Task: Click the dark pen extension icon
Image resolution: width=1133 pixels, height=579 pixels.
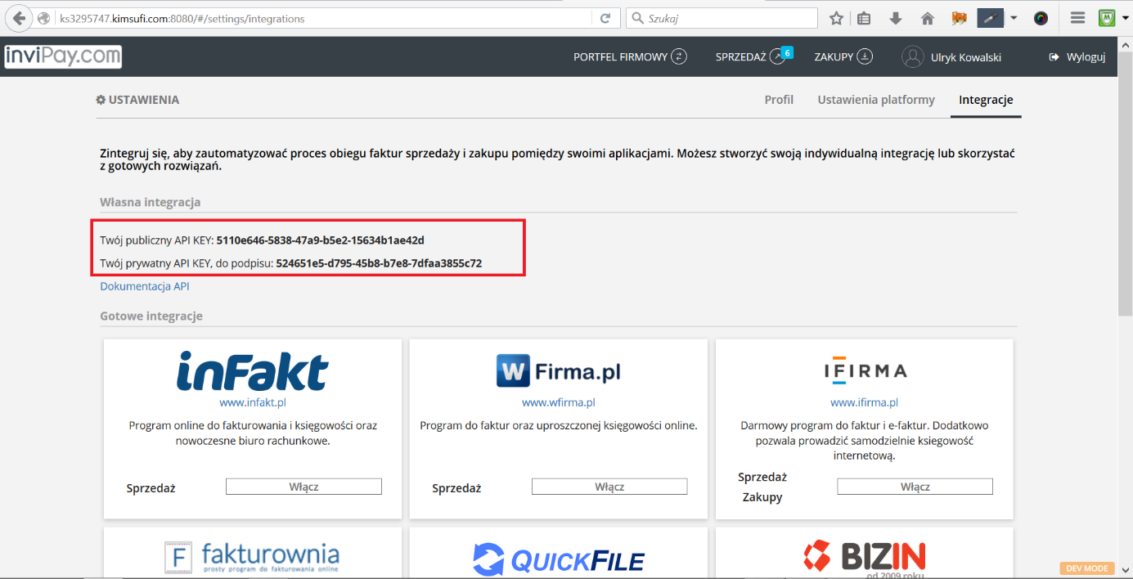Action: (x=991, y=18)
